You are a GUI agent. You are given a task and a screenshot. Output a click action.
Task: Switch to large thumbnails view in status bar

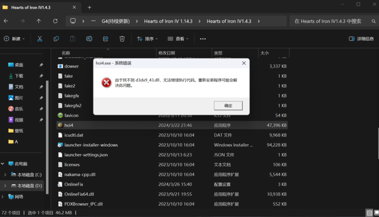pos(376,213)
